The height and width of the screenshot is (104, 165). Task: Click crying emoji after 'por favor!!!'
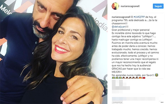[x=157, y=75]
